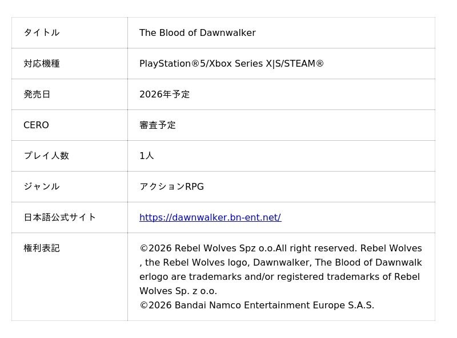Click the アクションRPG genre value

pyautogui.click(x=171, y=186)
